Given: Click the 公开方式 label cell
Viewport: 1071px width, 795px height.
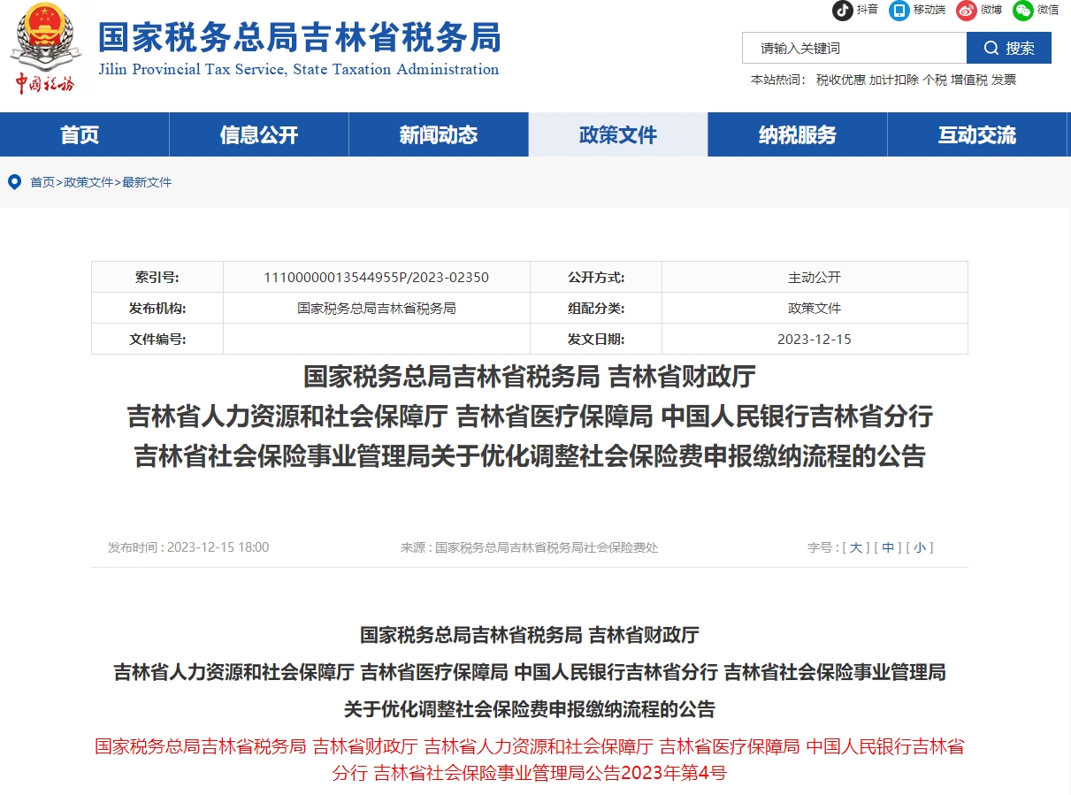Looking at the screenshot, I should point(596,277).
